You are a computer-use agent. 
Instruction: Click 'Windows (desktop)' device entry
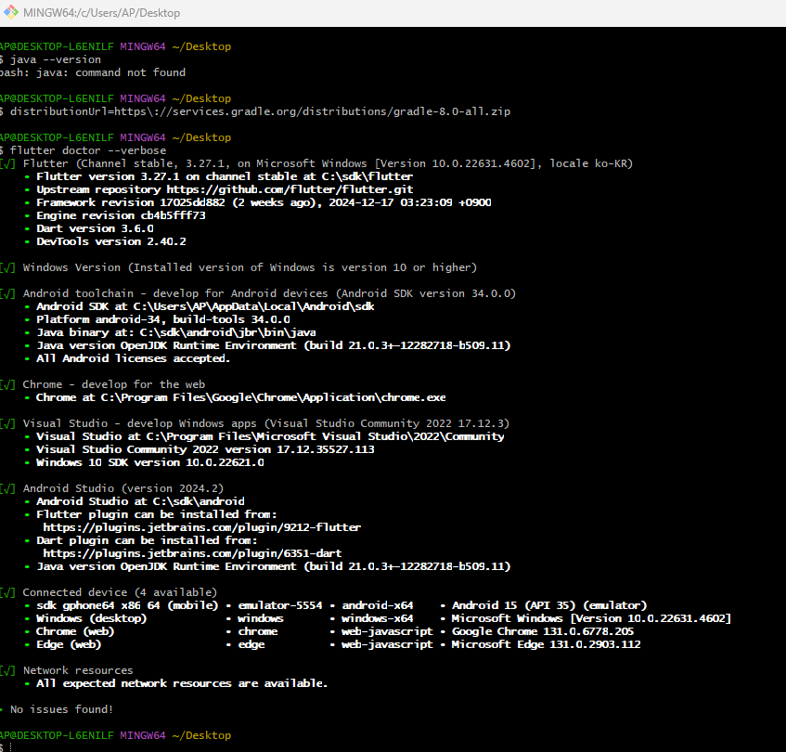[91, 618]
